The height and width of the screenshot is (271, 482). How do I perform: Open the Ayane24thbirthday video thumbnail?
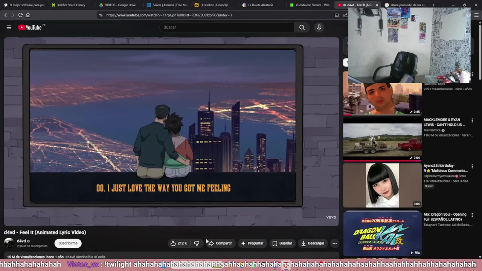pyautogui.click(x=382, y=185)
